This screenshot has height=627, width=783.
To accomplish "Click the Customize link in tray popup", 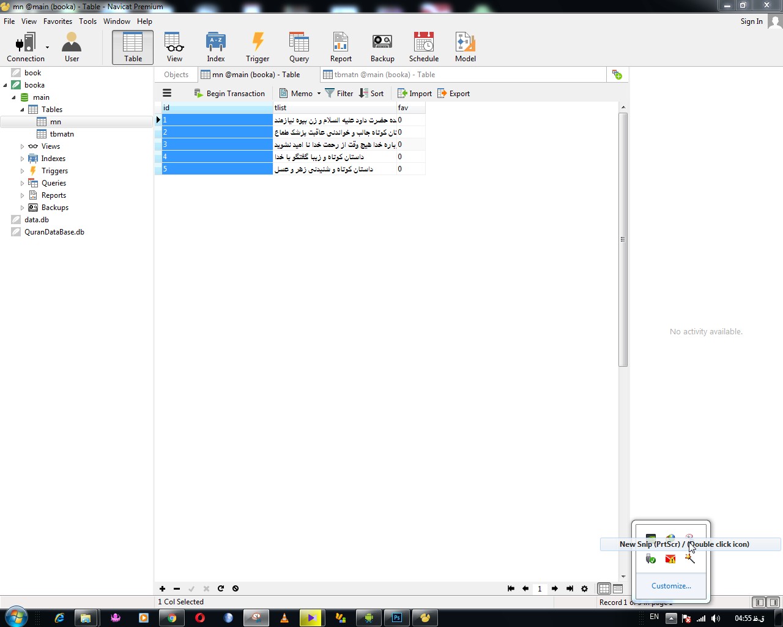I will (x=671, y=586).
